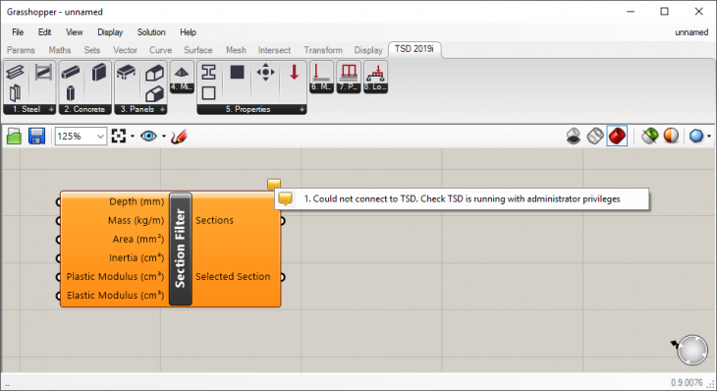Click the TSD connection warning message

(462, 198)
